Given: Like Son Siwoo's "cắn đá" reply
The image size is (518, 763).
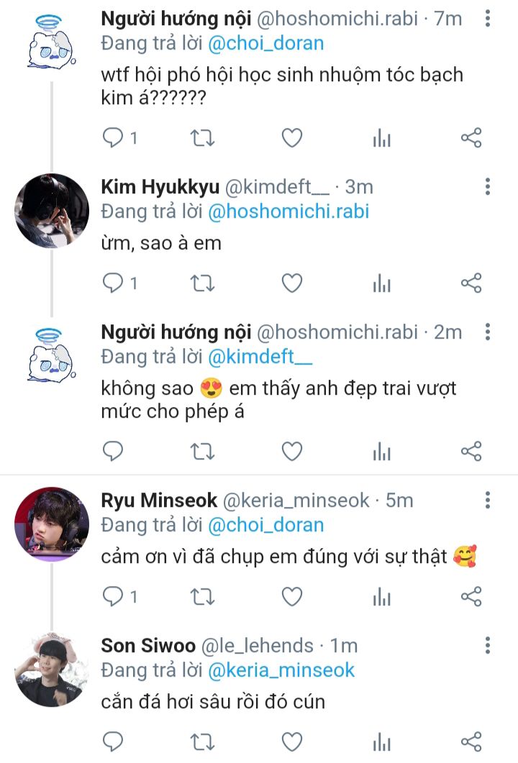Looking at the screenshot, I should point(291,741).
